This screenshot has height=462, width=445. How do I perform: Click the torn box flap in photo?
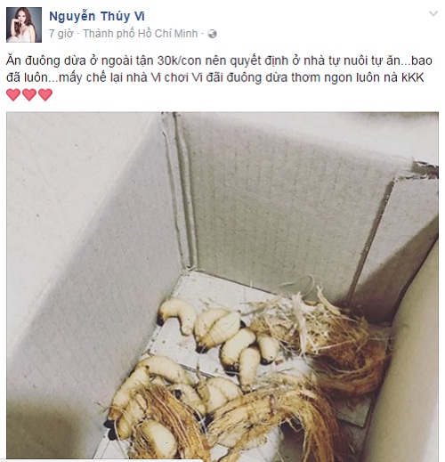(425, 170)
